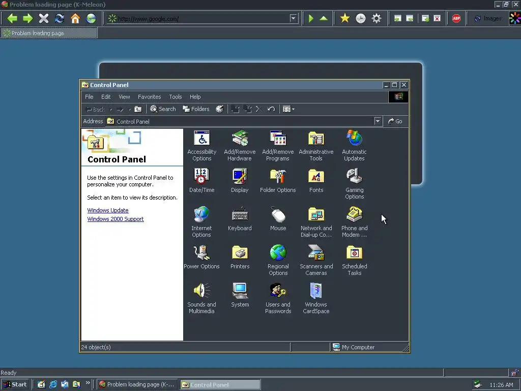Viewport: 521px width, 391px height.
Task: Toggle Folders pane button
Action: tap(196, 109)
